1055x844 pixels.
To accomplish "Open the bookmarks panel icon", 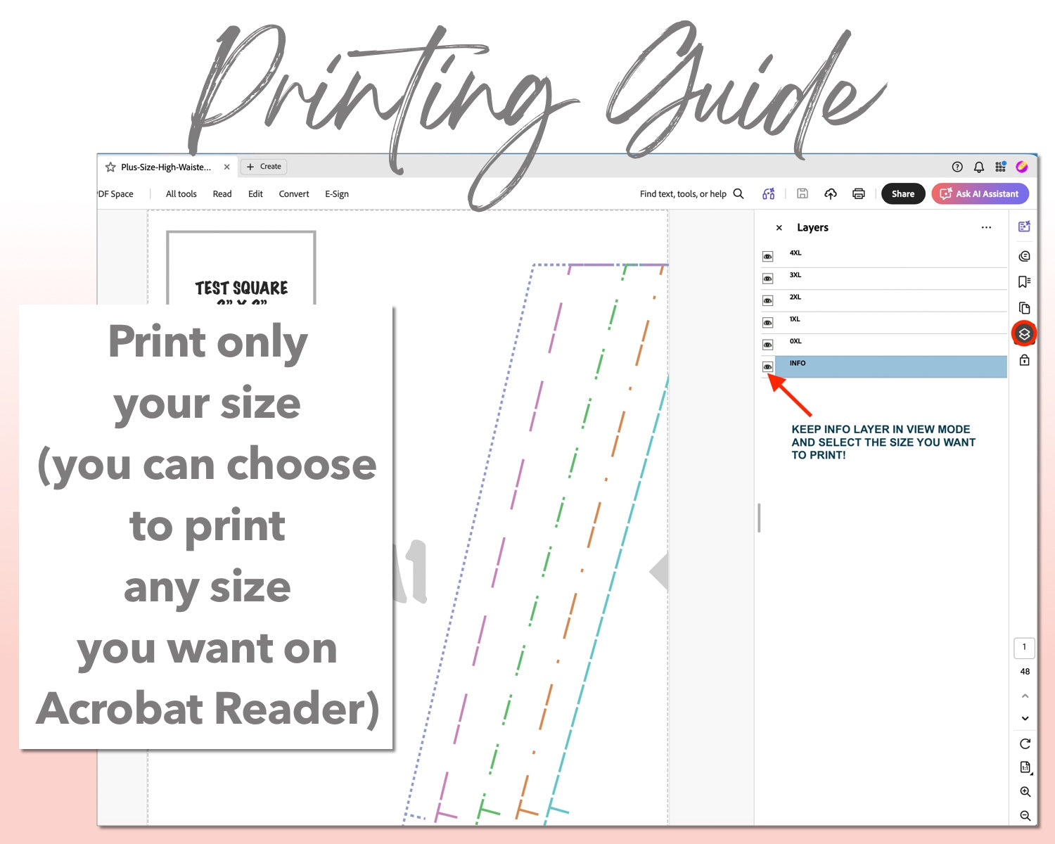I will 1024,281.
